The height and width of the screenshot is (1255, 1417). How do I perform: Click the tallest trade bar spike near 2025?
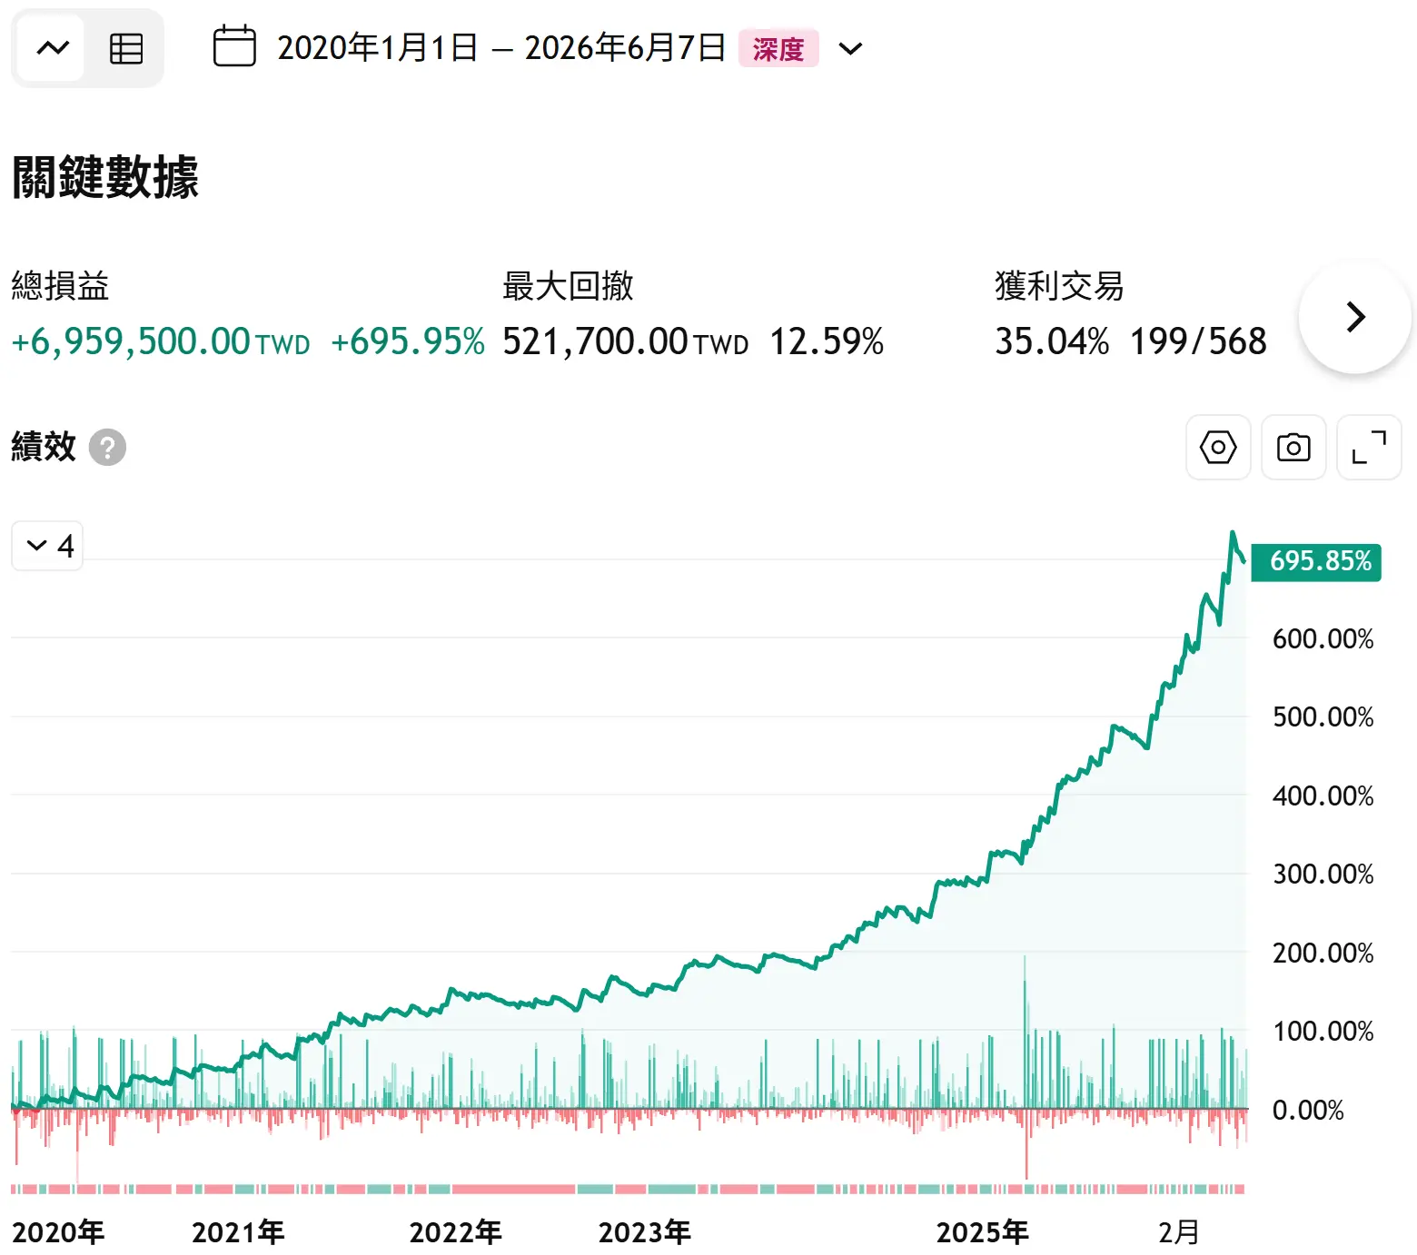pos(1026,1032)
